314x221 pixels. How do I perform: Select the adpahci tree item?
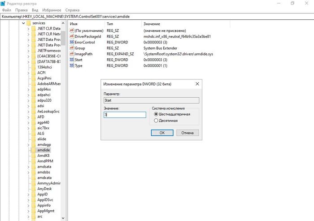click(44, 95)
